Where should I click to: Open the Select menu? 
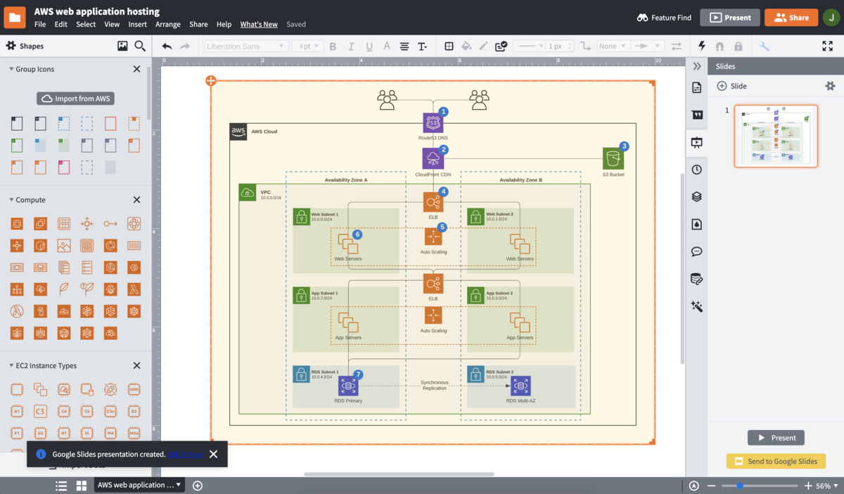tap(86, 24)
